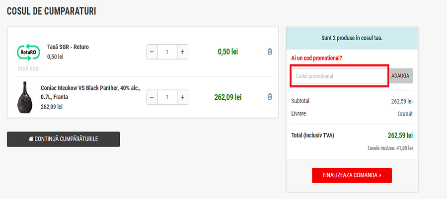Click the RetuRO recycling logo icon
This screenshot has height=199, width=447.
pos(28,52)
